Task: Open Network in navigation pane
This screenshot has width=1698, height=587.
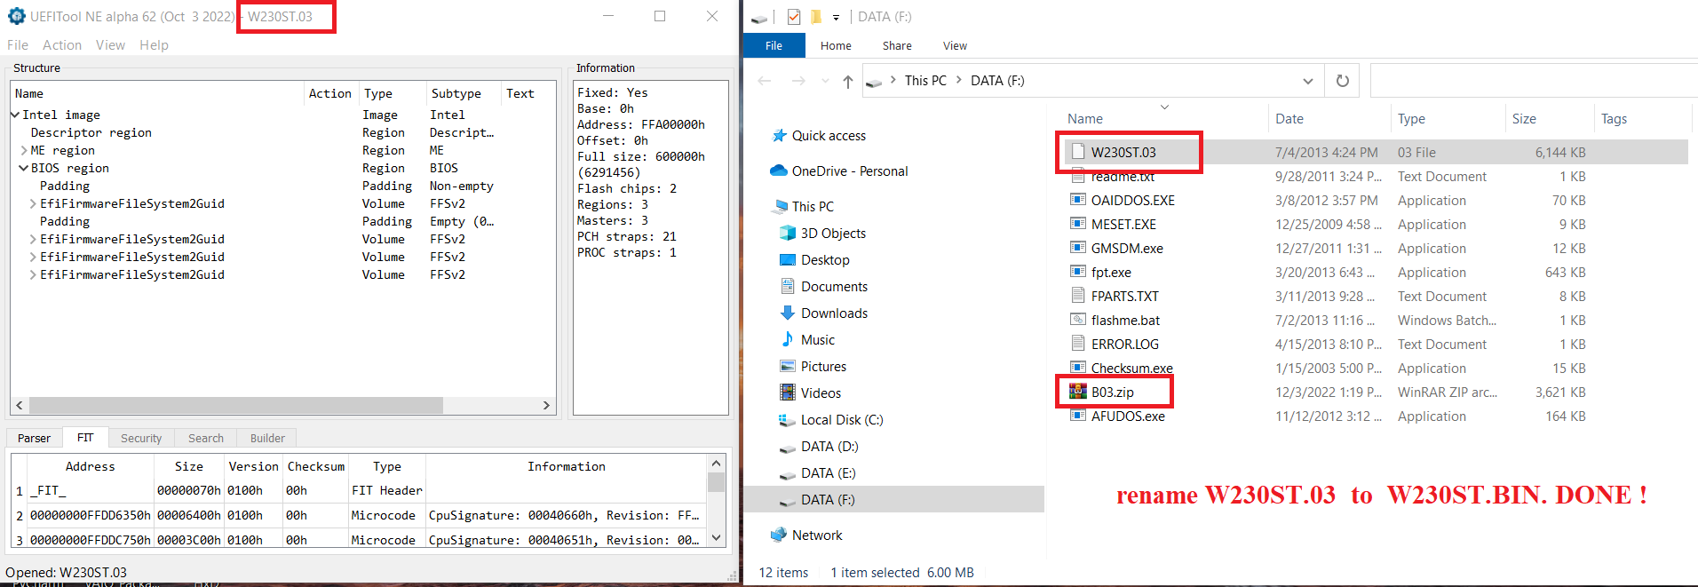Action: [x=817, y=535]
